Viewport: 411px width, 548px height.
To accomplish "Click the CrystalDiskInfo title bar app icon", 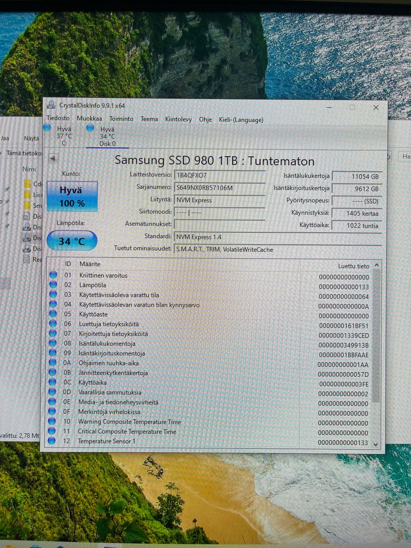I will [51, 104].
